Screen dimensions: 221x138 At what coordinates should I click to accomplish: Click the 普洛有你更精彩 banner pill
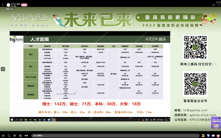[170, 17]
